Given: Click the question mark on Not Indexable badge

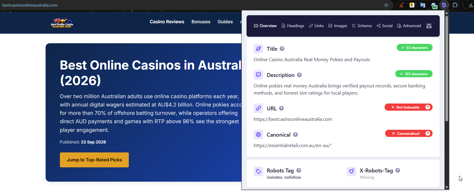Looking at the screenshot, I should (428, 107).
